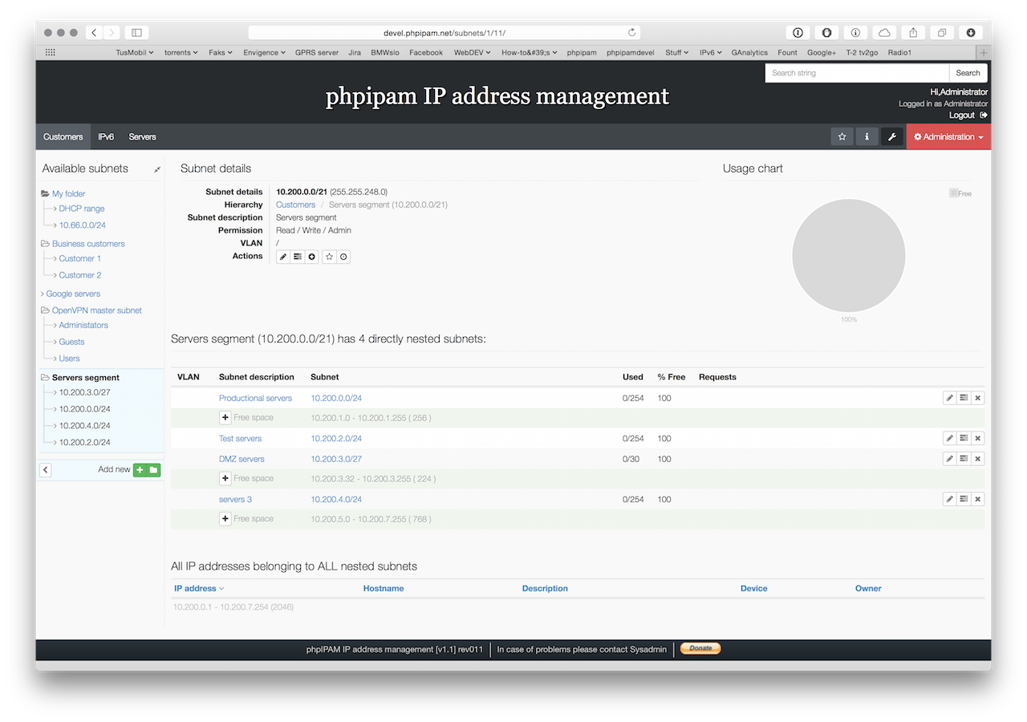
Task: Click the Safari reload icon in the address bar
Action: coord(631,33)
